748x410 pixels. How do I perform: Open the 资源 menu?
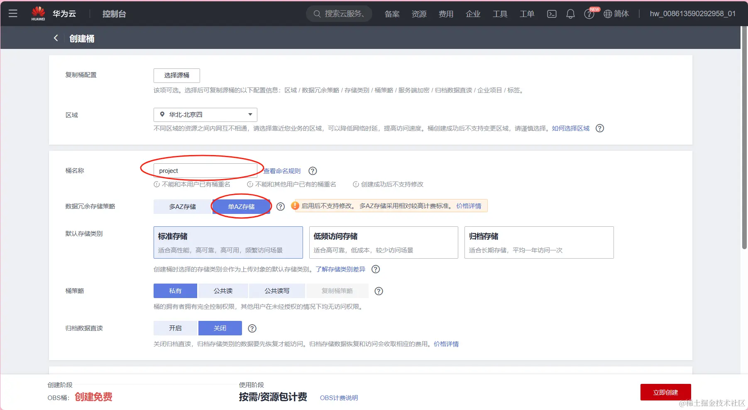tap(419, 14)
